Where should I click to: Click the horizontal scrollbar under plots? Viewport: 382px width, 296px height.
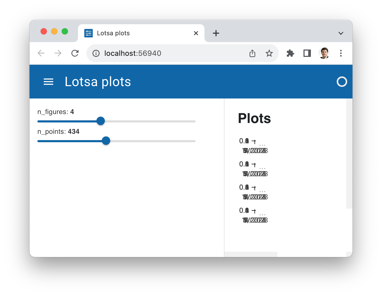251,254
